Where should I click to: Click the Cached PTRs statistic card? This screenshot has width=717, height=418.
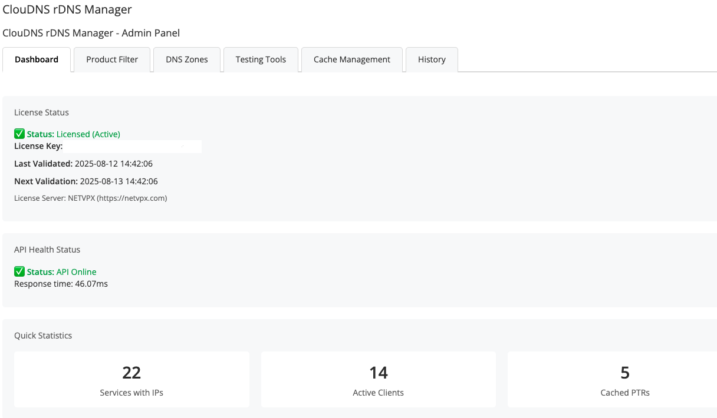612,379
